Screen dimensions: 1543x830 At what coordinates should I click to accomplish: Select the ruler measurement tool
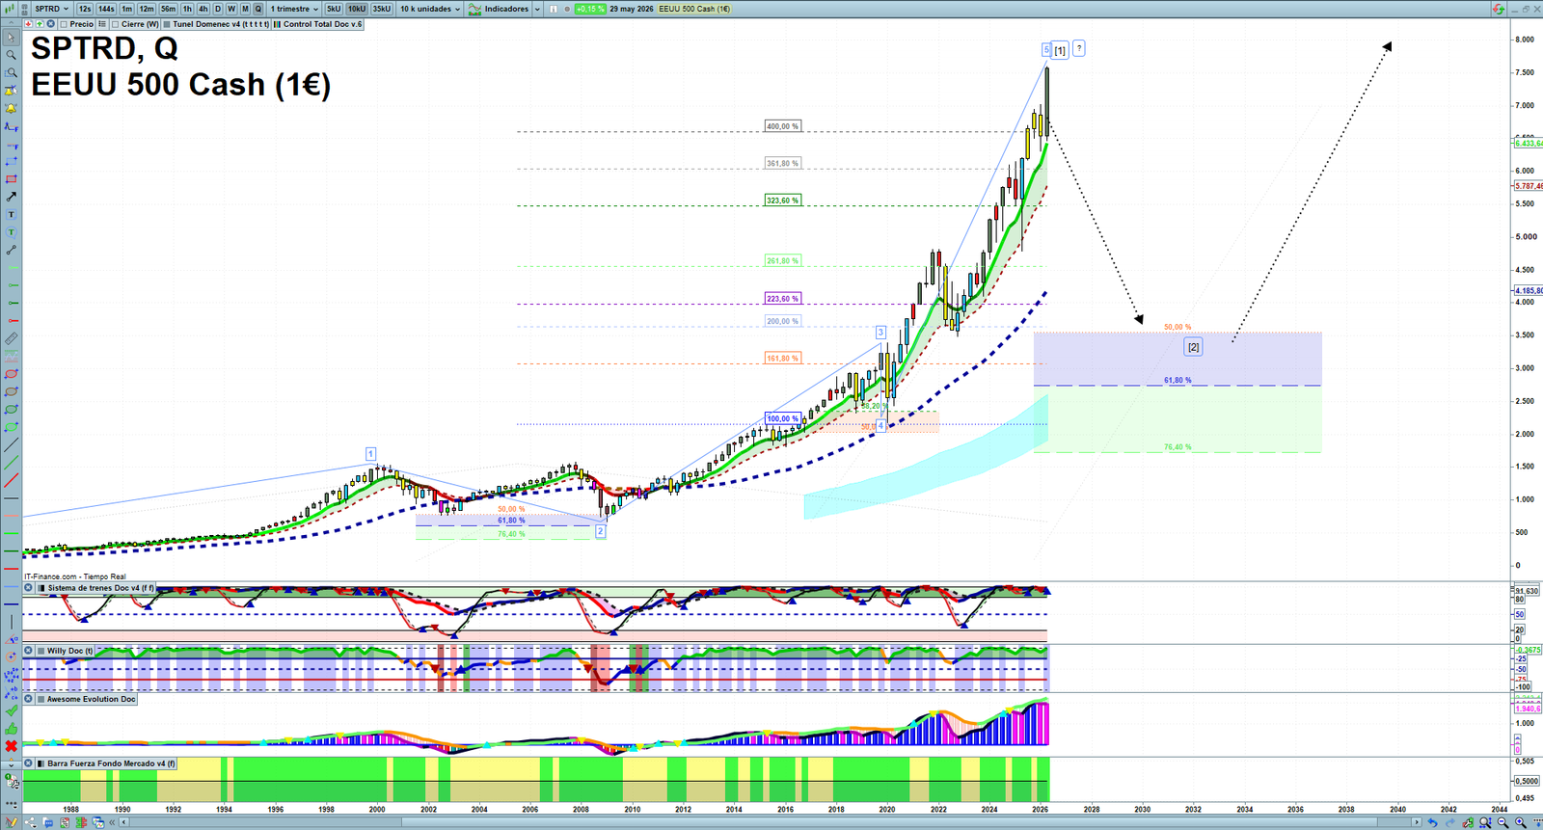click(12, 338)
